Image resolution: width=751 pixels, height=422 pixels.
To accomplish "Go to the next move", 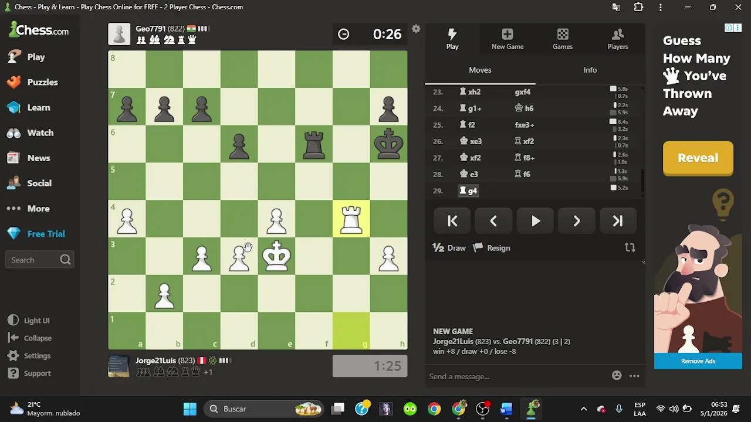I will click(x=577, y=221).
